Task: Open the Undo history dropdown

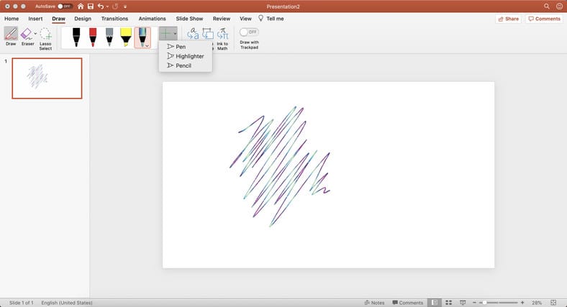Action: pyautogui.click(x=107, y=7)
